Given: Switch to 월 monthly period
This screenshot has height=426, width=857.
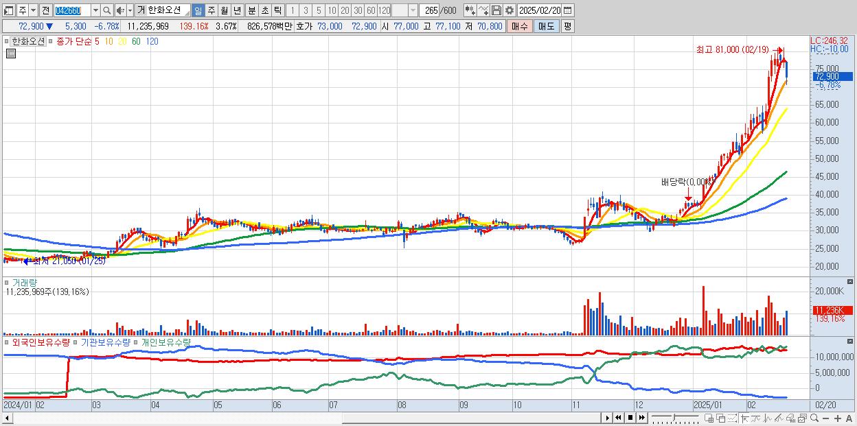Looking at the screenshot, I should coord(224,10).
